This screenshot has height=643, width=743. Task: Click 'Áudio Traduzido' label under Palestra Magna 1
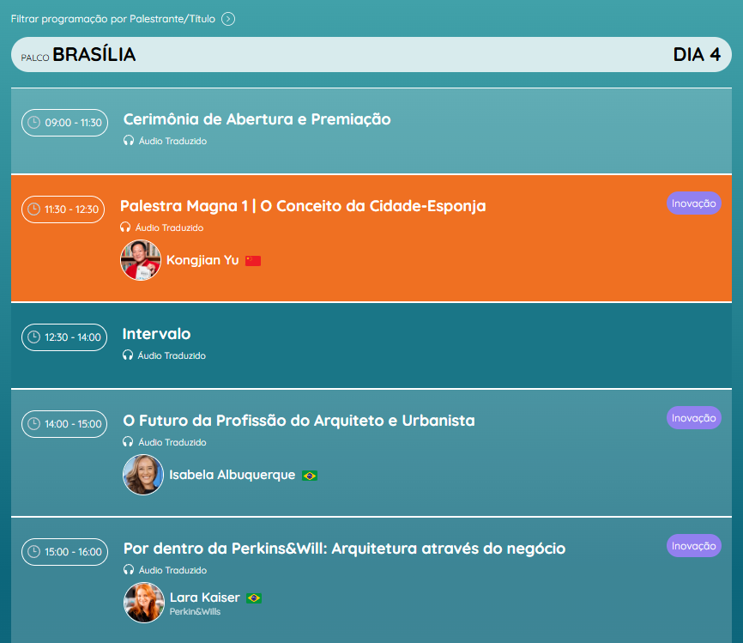169,227
